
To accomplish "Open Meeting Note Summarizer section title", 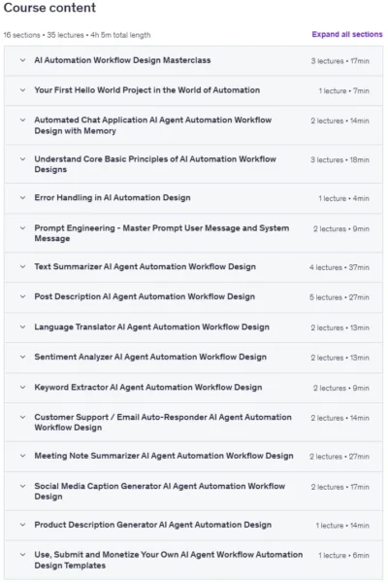I will coord(164,456).
